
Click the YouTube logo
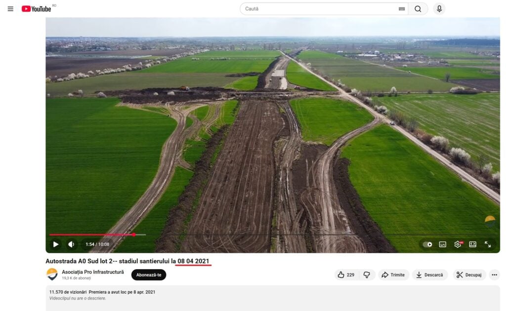[x=37, y=9]
